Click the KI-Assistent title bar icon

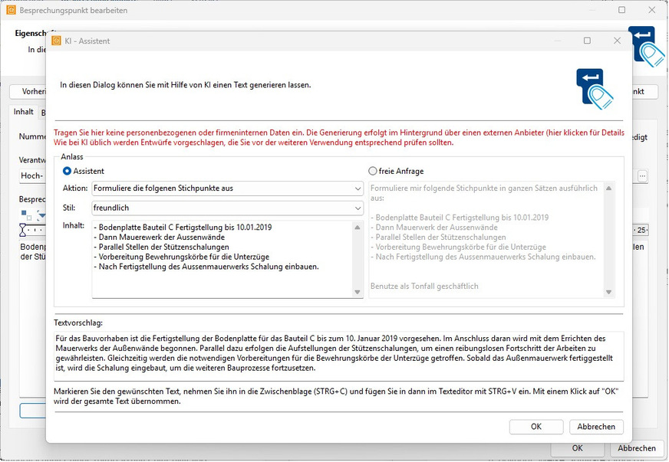[x=56, y=41]
